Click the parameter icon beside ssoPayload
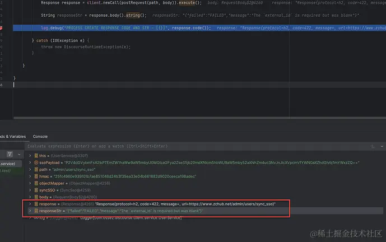The image size is (386, 242). pyautogui.click(x=36, y=162)
